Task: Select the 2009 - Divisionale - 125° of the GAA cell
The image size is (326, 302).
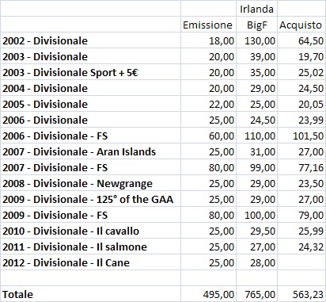Action: click(x=90, y=199)
